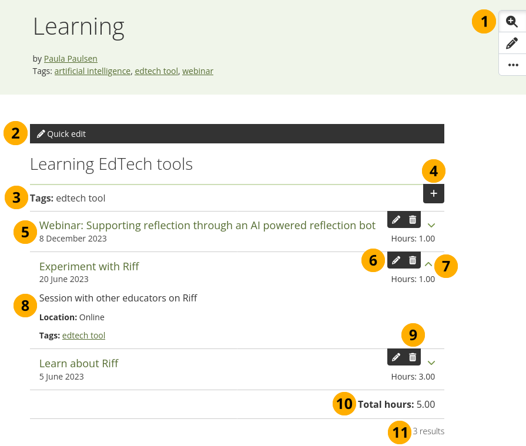The width and height of the screenshot is (526, 446).
Task: Expand the Webinar activity details chevron
Action: (x=431, y=225)
